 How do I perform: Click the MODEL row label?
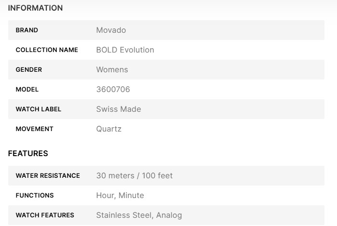click(x=27, y=90)
